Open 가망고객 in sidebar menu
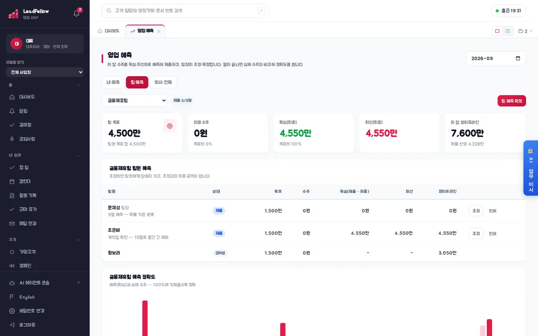The width and height of the screenshot is (538, 336). tap(45, 252)
